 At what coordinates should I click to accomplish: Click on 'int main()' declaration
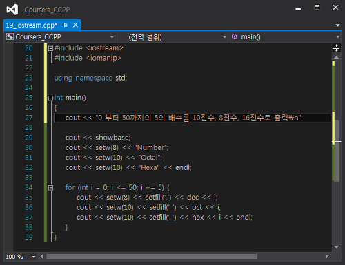point(70,98)
